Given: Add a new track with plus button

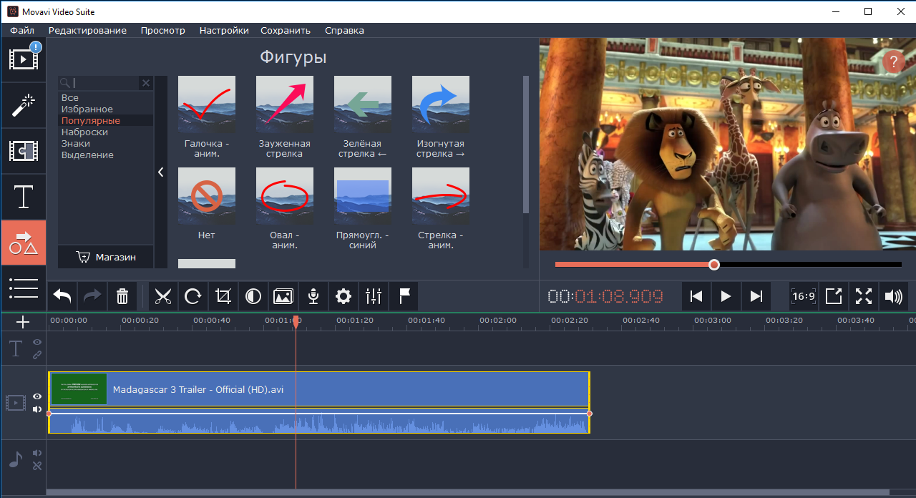Looking at the screenshot, I should click(x=23, y=323).
